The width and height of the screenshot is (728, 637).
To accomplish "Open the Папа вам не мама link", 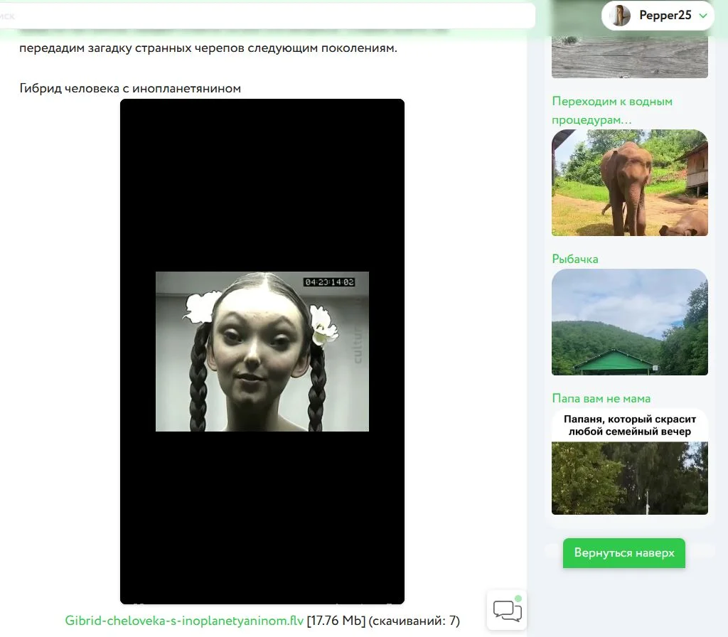I will click(601, 398).
